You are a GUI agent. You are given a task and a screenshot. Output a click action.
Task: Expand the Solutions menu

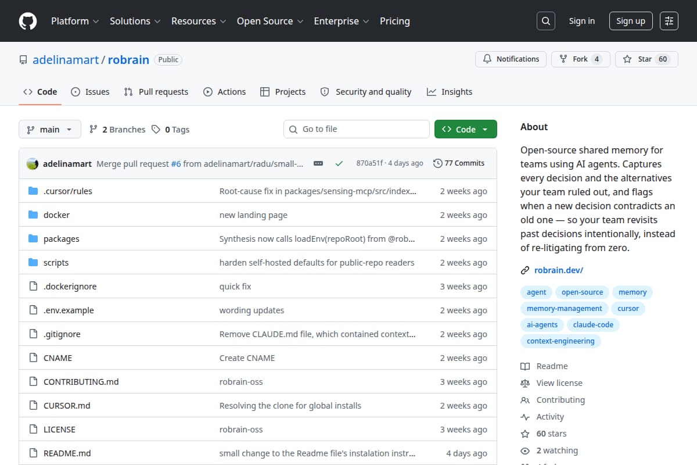pyautogui.click(x=135, y=21)
